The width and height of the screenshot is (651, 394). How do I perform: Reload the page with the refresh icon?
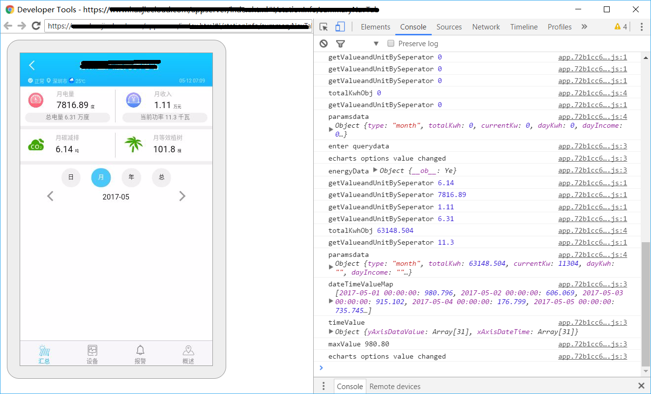click(x=36, y=26)
